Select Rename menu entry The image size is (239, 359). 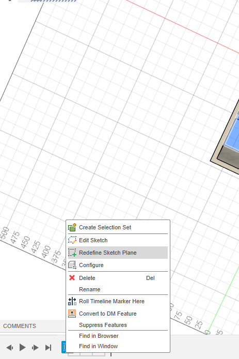tap(118, 289)
